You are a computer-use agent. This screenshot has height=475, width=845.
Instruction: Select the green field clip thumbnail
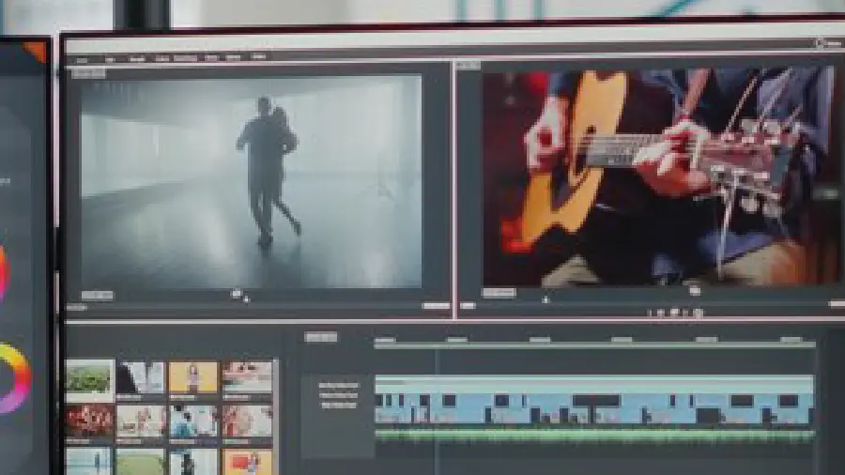coord(89,378)
